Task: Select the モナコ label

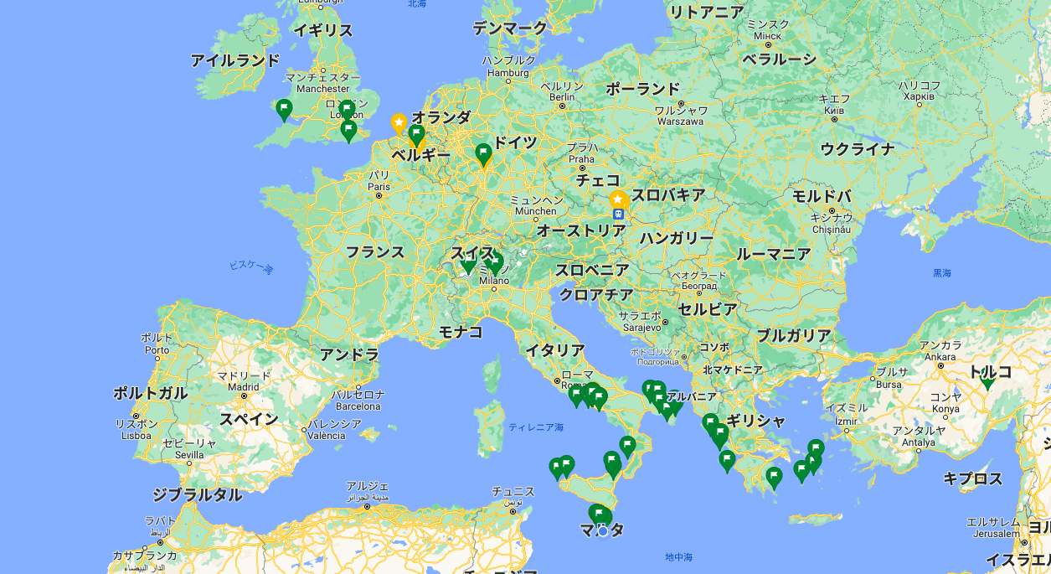Action: (461, 331)
